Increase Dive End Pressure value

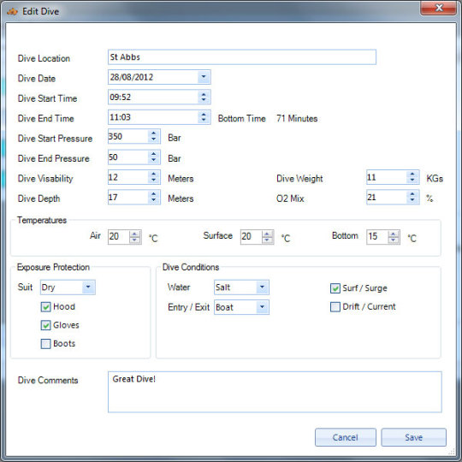(153, 154)
